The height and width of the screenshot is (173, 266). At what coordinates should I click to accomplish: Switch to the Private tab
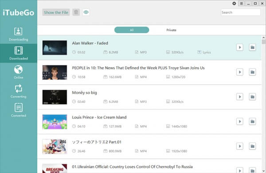(x=171, y=30)
